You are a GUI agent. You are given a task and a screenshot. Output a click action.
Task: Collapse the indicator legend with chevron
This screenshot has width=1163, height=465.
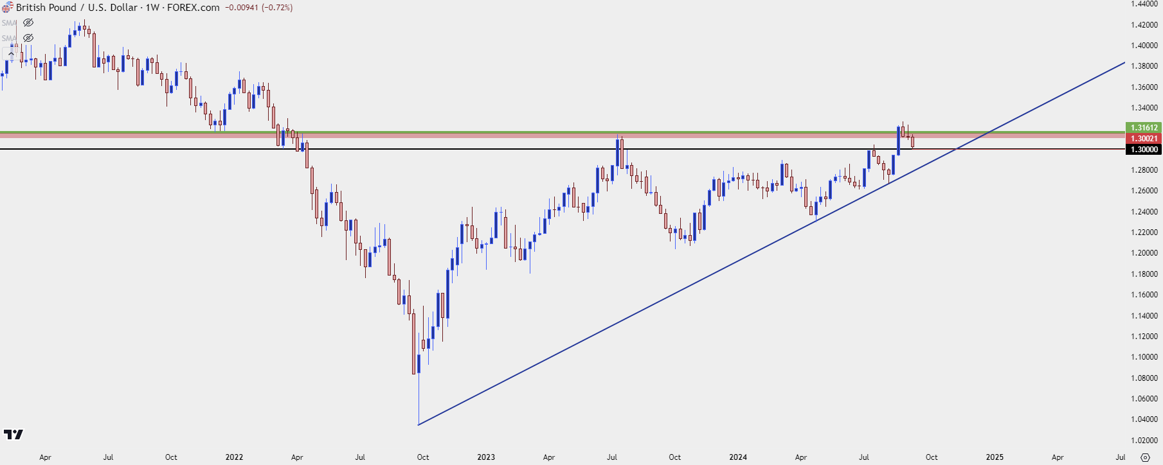coord(10,53)
